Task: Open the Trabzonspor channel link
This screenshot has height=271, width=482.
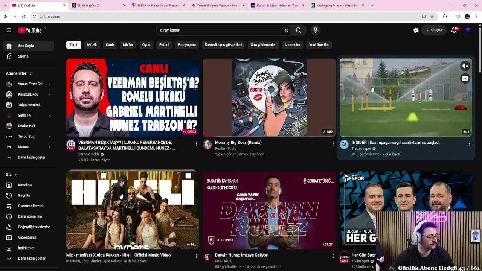Action: pyautogui.click(x=361, y=149)
